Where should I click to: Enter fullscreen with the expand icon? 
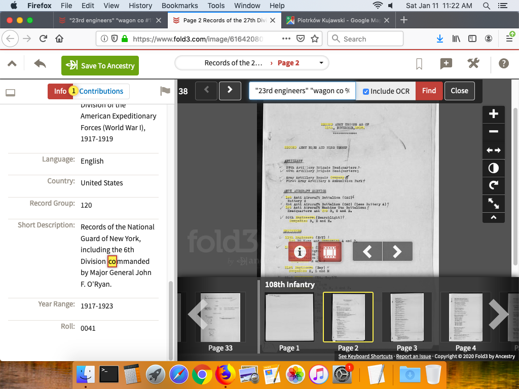[x=493, y=204]
